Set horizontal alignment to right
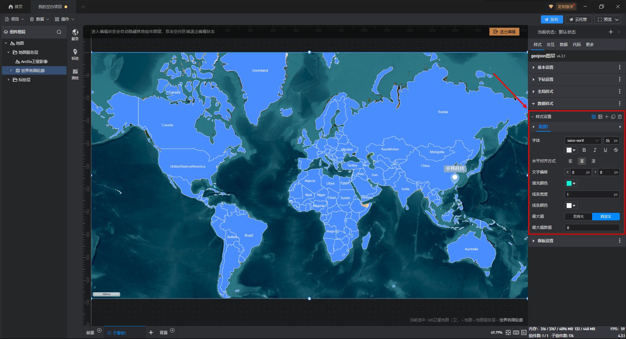 click(x=593, y=161)
